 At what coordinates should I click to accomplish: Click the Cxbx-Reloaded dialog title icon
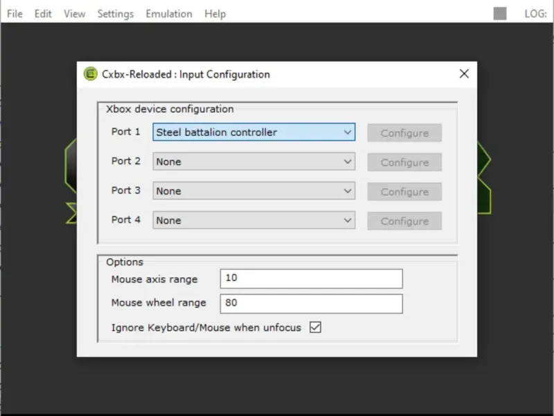[x=91, y=74]
